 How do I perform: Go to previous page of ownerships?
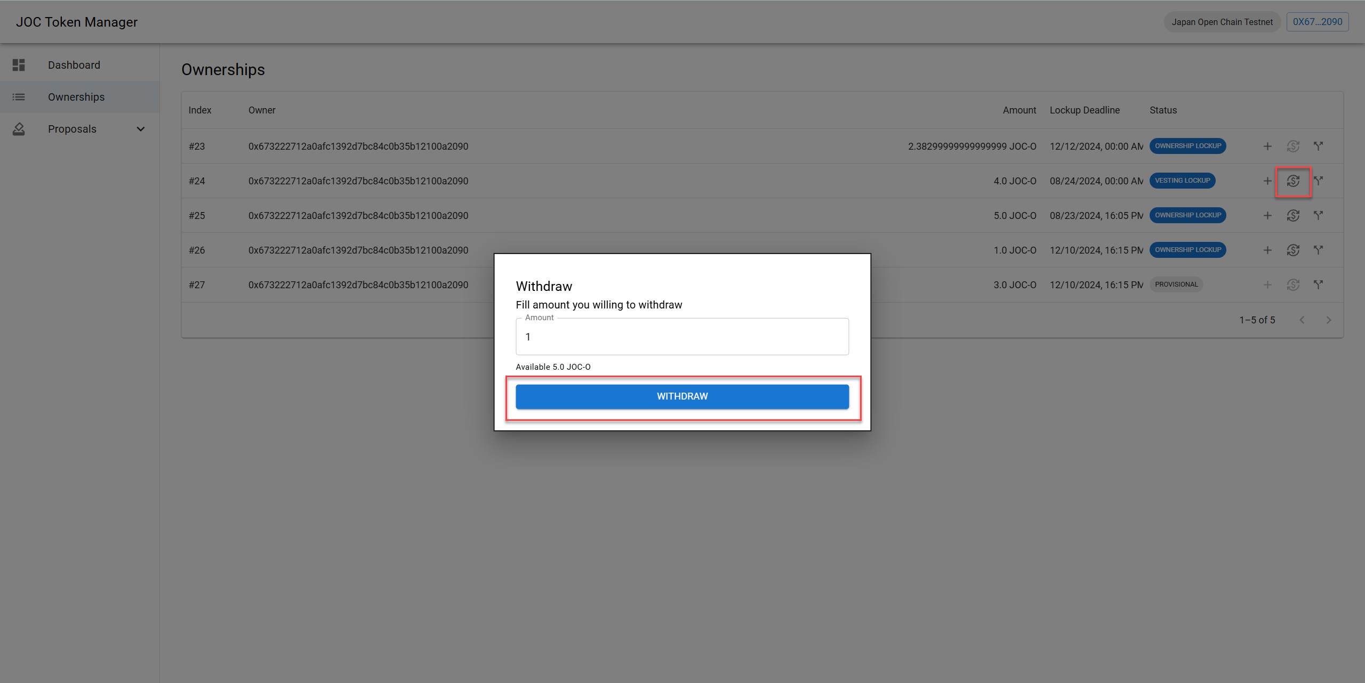(x=1302, y=320)
